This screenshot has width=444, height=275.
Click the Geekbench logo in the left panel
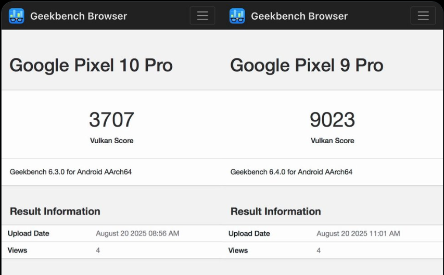tap(16, 16)
